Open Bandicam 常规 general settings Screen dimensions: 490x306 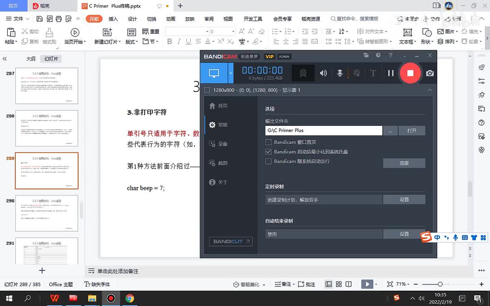point(218,125)
